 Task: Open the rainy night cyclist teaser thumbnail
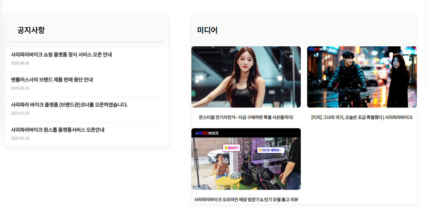[362, 77]
